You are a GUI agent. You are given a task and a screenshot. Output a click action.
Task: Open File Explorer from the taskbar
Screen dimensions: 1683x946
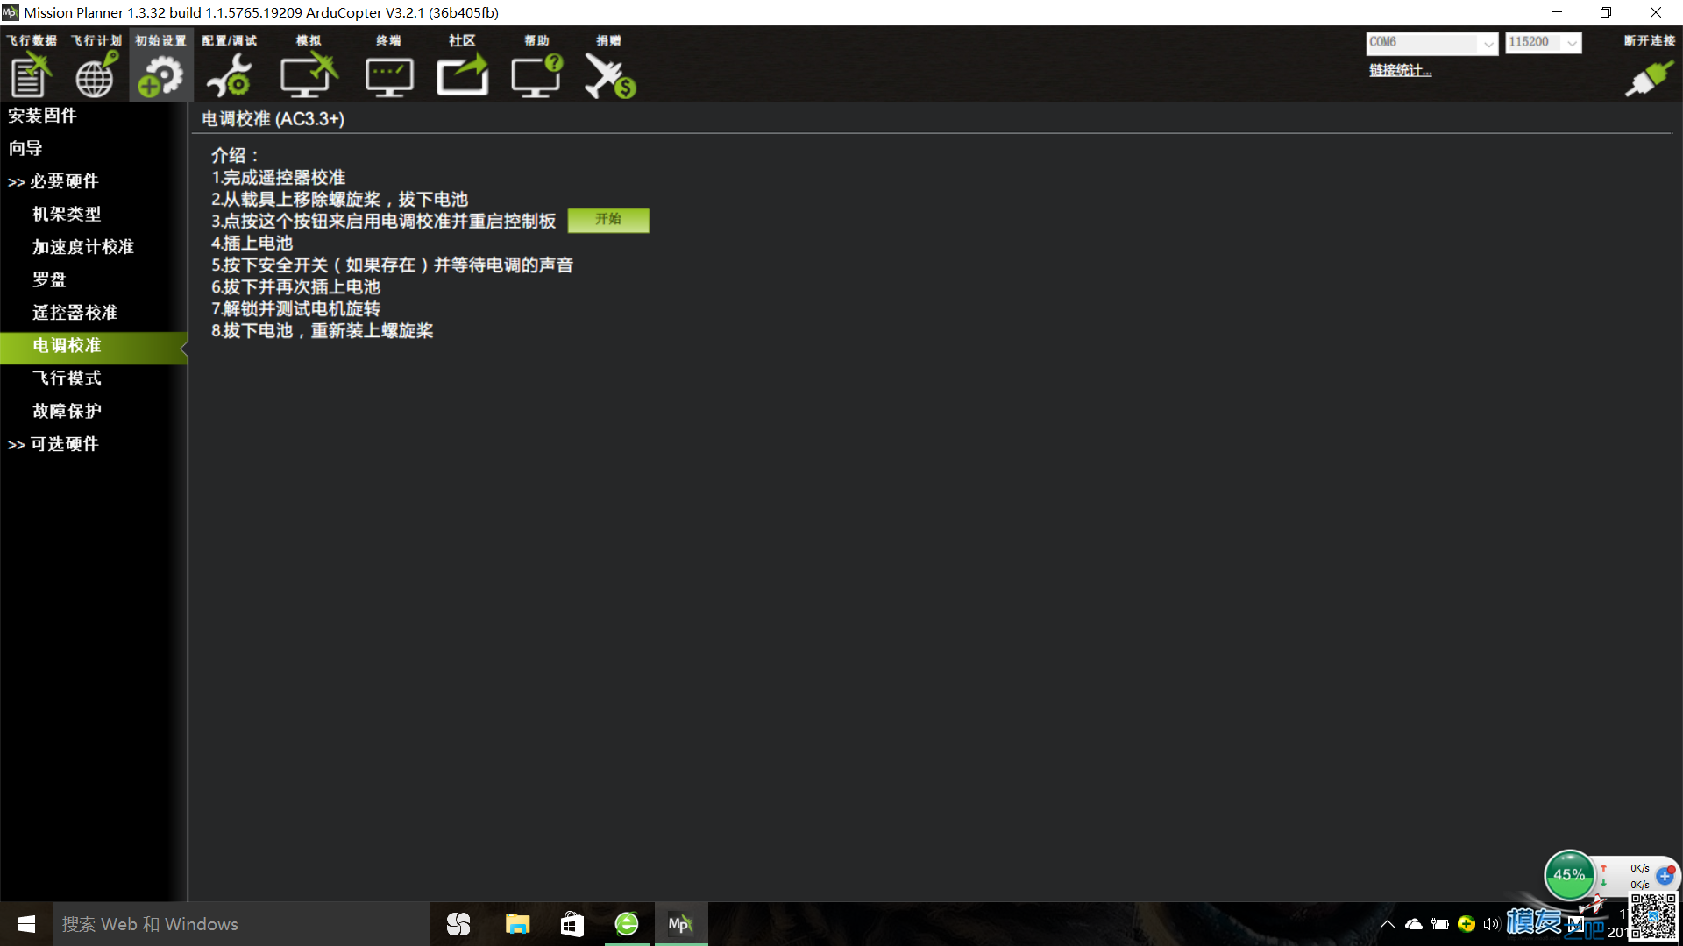[x=517, y=924]
